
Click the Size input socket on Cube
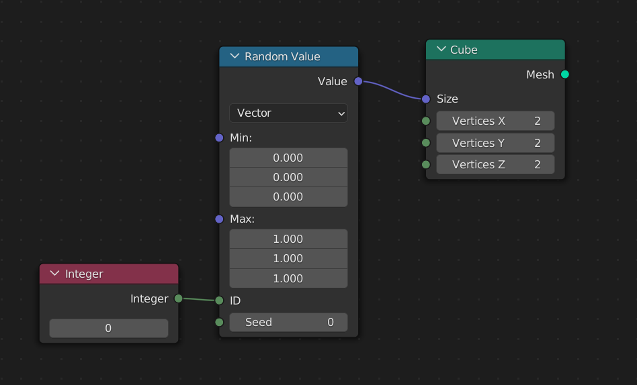coord(425,99)
